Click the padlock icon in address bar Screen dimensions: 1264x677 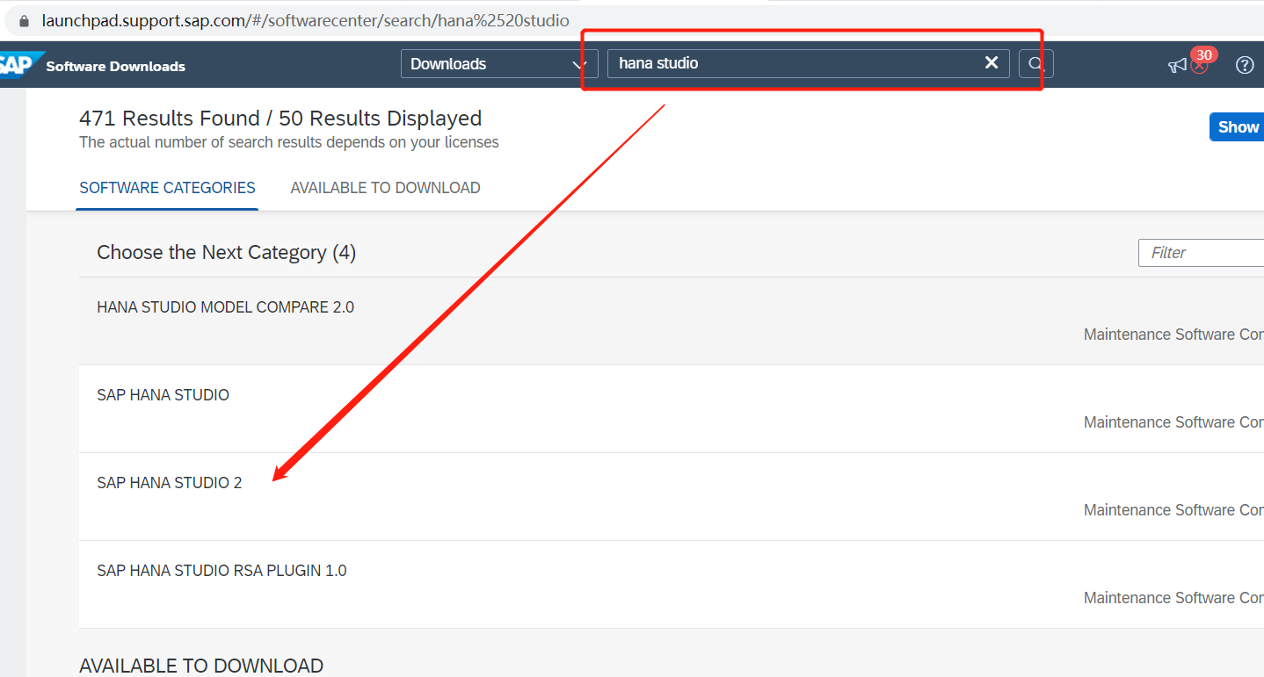25,20
